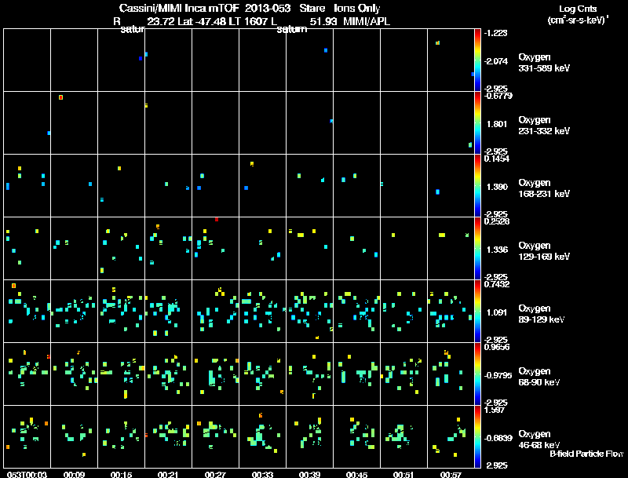
Task: Open the 89-129 keV panel at 00:21
Action: pos(168,311)
